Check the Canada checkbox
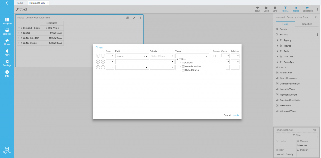The height and width of the screenshot is (158, 321). coord(183,63)
